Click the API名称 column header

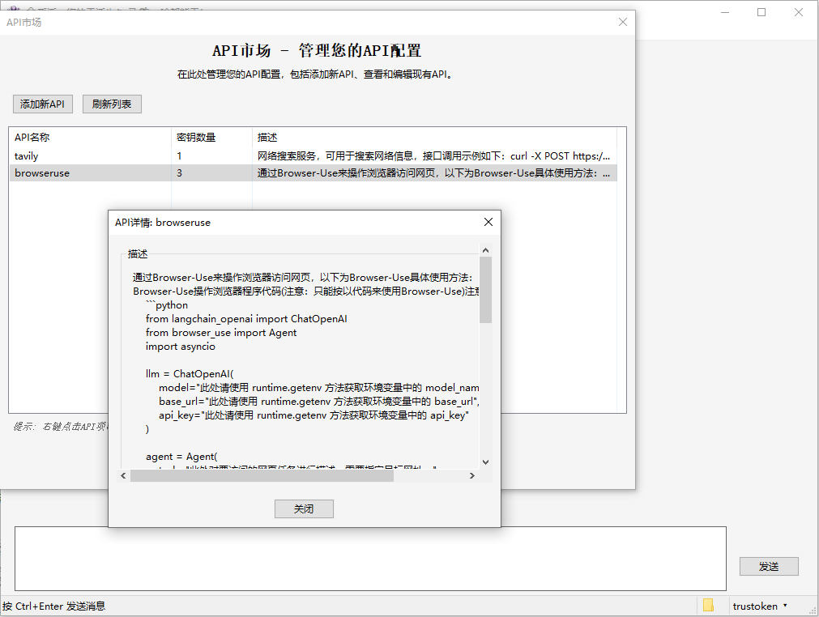(91, 138)
